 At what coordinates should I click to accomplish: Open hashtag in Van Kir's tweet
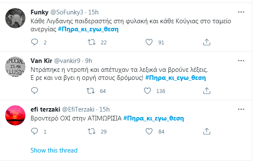coord(176,78)
